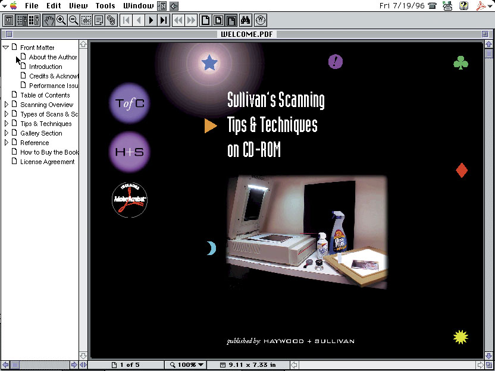Select the Note tool
The height and width of the screenshot is (371, 495).
click(99, 20)
